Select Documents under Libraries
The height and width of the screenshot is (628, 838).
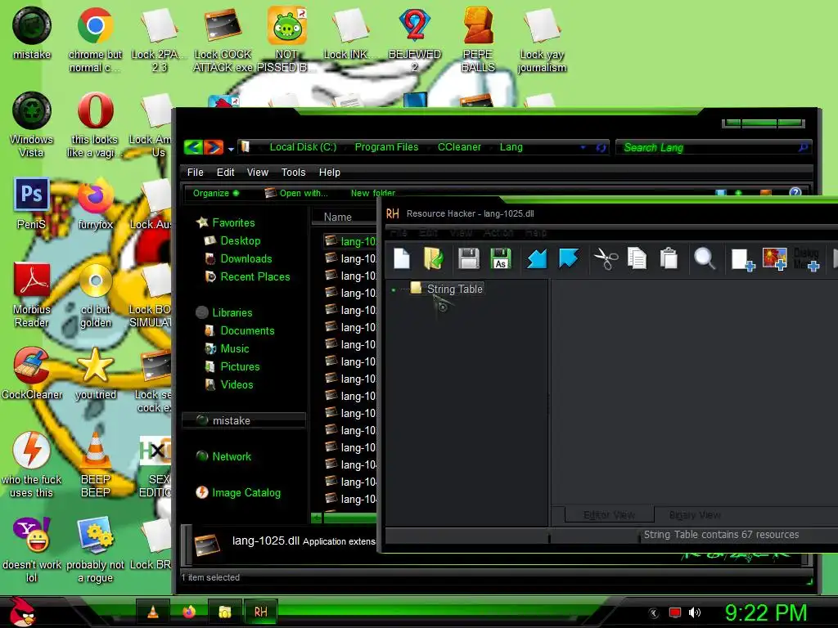coord(247,330)
